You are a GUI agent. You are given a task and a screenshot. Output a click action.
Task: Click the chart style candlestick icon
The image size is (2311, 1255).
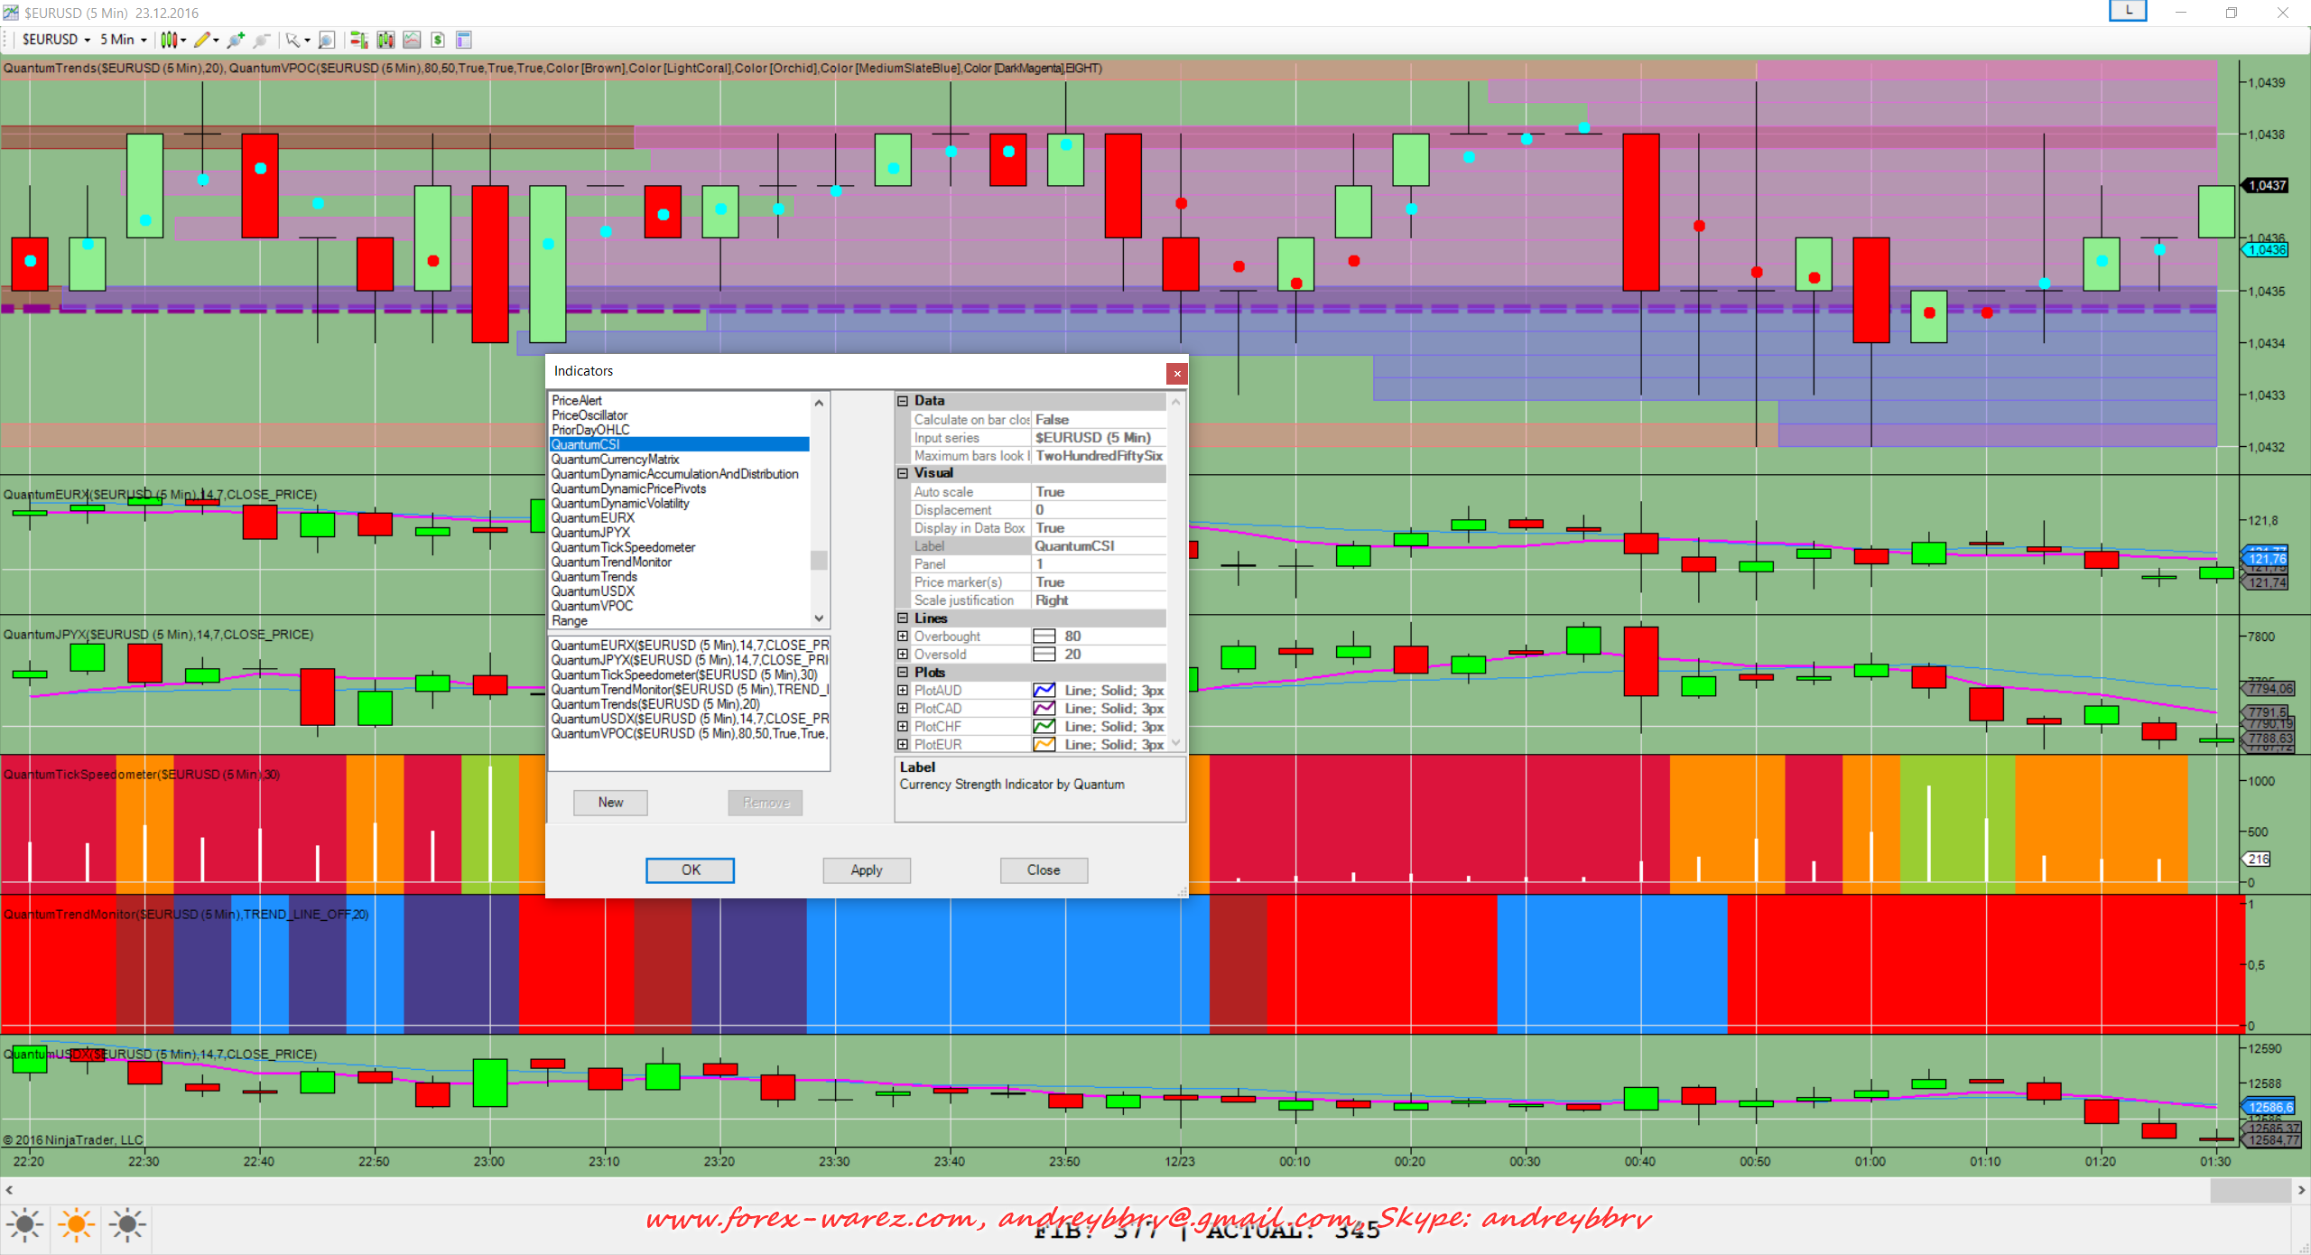click(168, 40)
